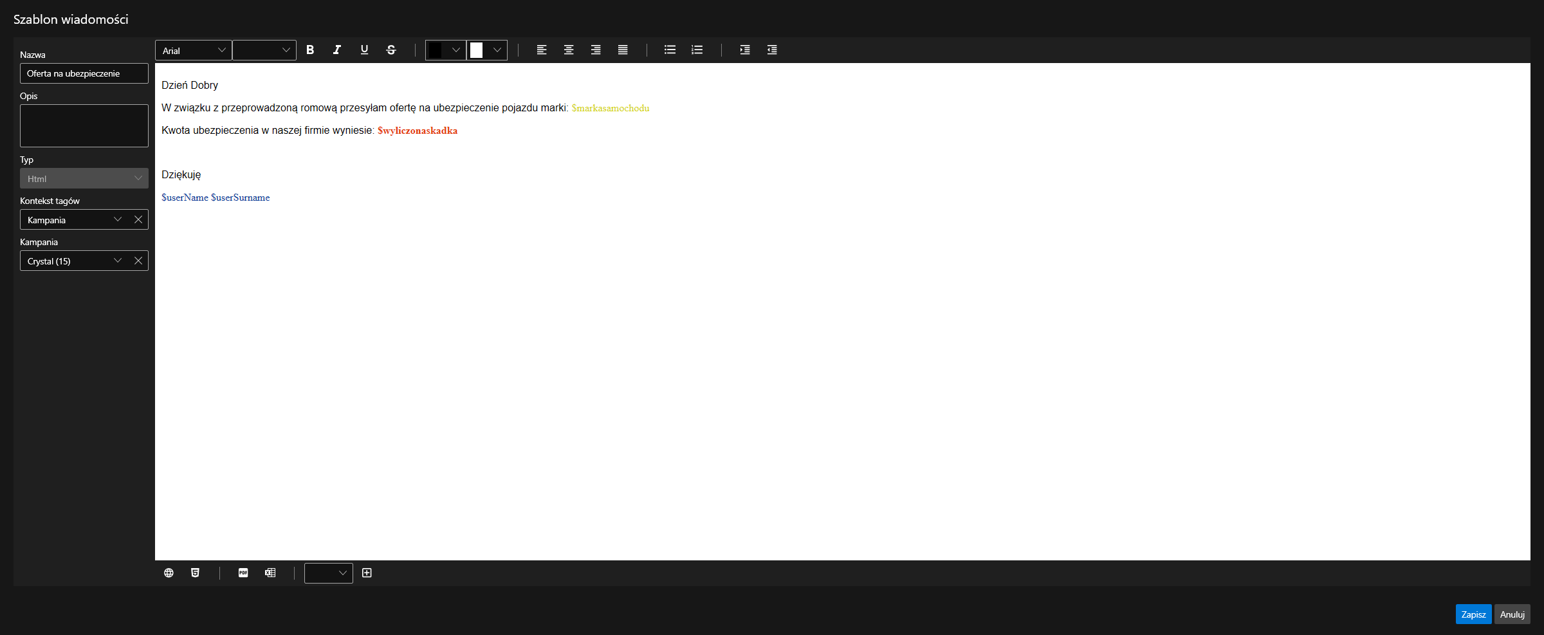This screenshot has width=1544, height=635.
Task: Save the template with Zapisz
Action: coord(1473,614)
